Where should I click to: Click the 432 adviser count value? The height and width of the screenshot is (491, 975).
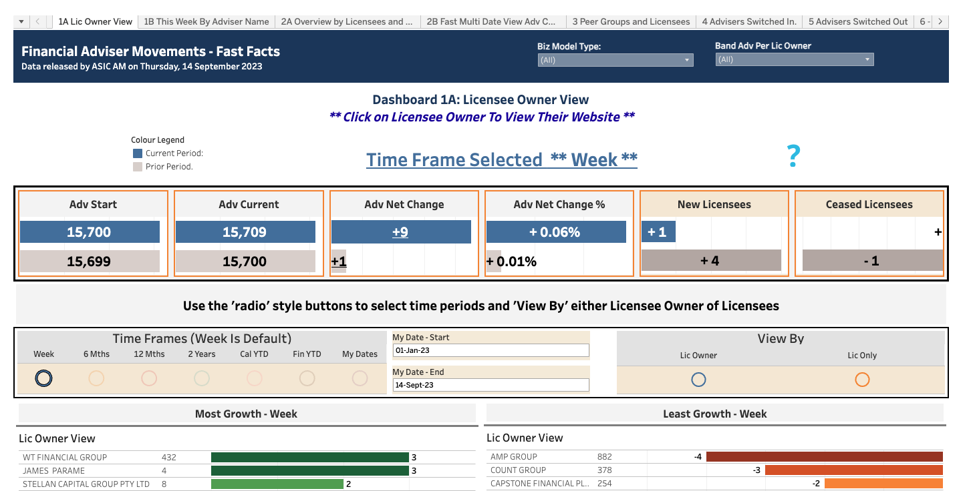pos(169,457)
